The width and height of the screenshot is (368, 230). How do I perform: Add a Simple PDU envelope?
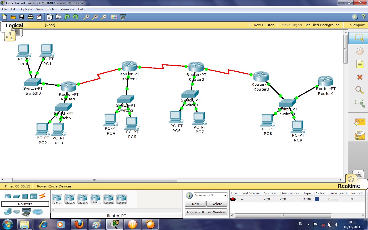(360, 122)
